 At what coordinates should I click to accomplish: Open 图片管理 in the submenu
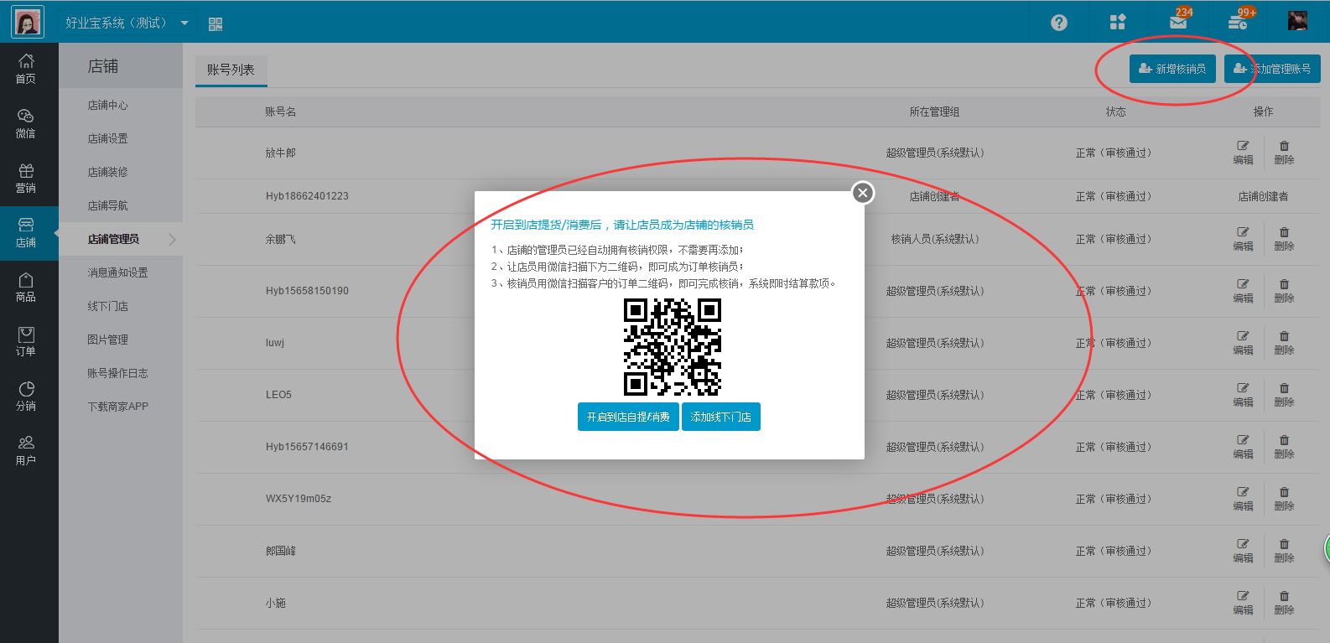click(x=108, y=340)
